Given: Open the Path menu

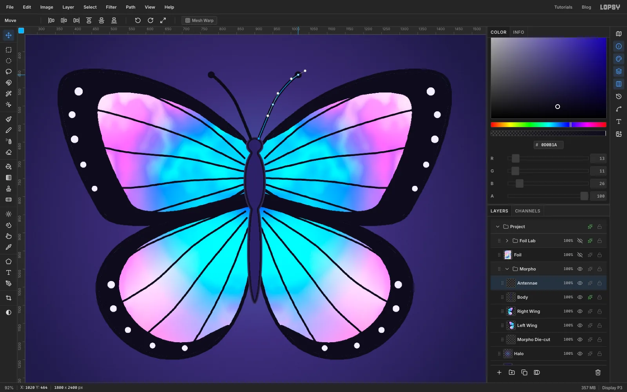Looking at the screenshot, I should click(x=130, y=7).
